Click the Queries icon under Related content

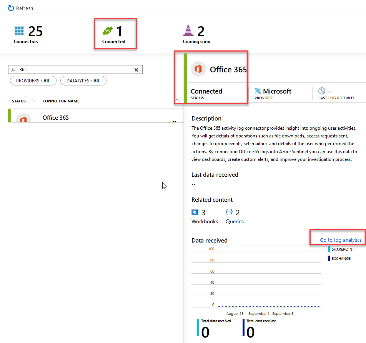click(x=230, y=212)
